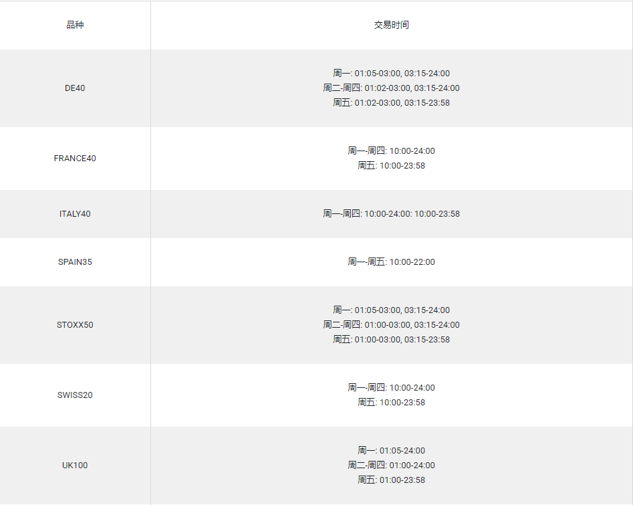Click UK100's 周一 01:05-24:00 line
The width and height of the screenshot is (633, 505).
[x=391, y=451]
